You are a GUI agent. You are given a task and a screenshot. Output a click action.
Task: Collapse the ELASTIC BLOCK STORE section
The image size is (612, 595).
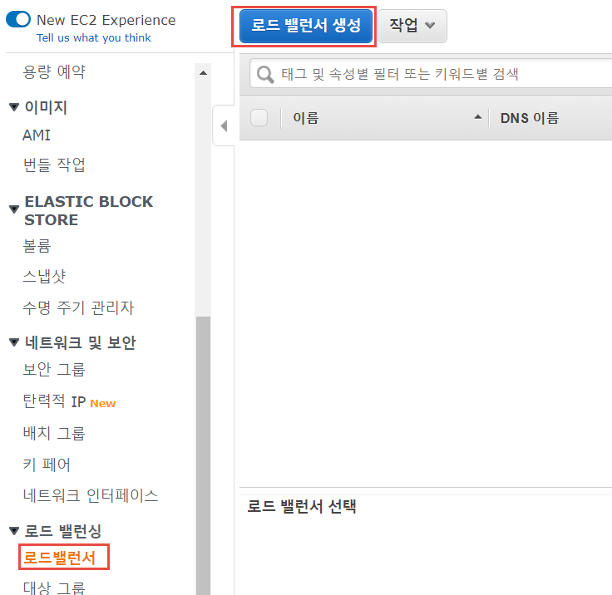[x=14, y=209]
